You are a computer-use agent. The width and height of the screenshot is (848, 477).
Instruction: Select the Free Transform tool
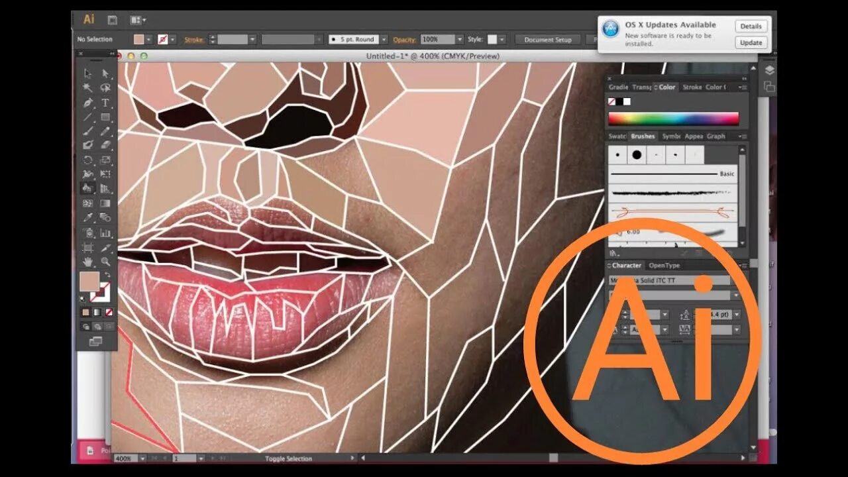click(x=105, y=174)
